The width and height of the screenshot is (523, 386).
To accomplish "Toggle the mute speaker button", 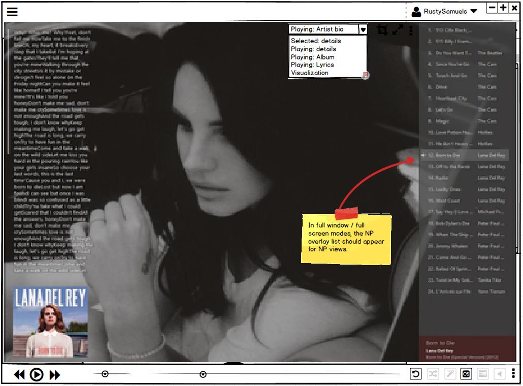I will (x=500, y=374).
